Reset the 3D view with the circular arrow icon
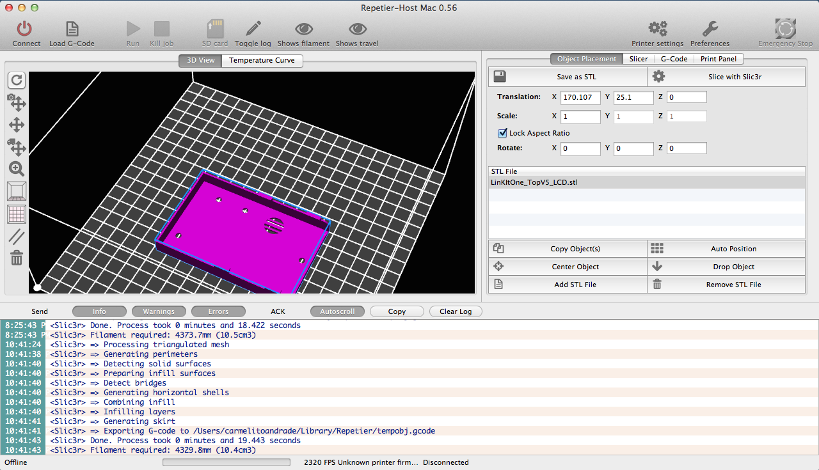819x470 pixels. coord(17,80)
